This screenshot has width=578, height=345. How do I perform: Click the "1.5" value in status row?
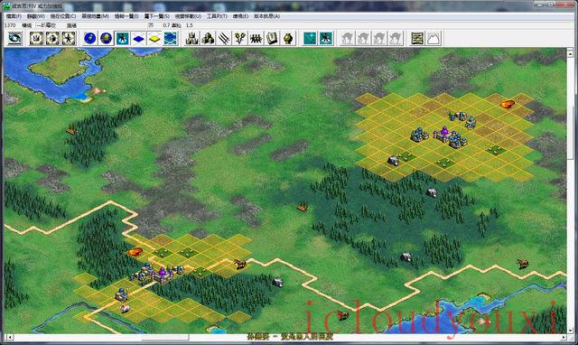189,25
